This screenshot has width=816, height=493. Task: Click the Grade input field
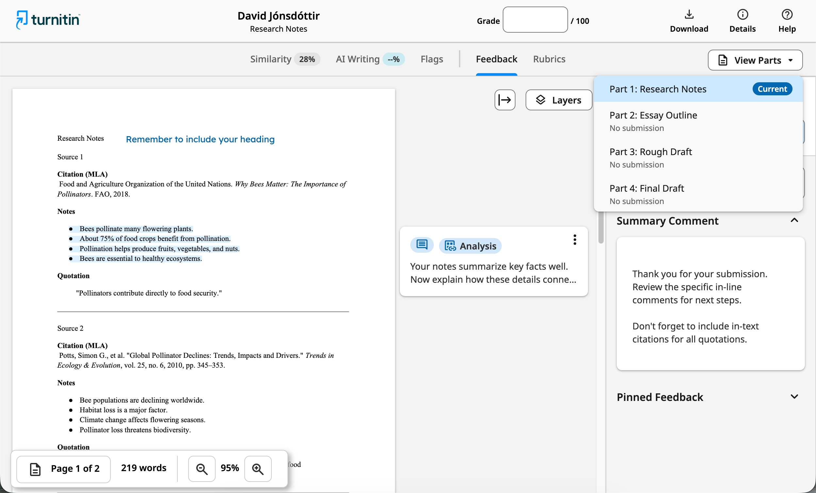pyautogui.click(x=535, y=20)
